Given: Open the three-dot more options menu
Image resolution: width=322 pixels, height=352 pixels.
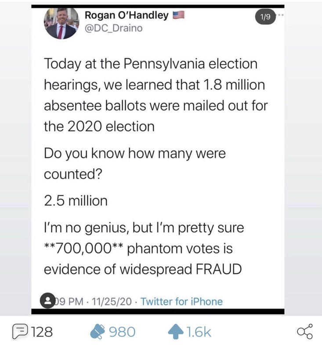Looking at the screenshot, I should pyautogui.click(x=281, y=15).
